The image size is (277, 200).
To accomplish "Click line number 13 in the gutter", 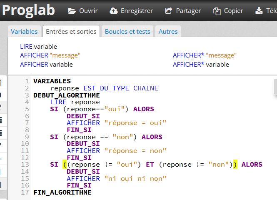I will point(25,165).
